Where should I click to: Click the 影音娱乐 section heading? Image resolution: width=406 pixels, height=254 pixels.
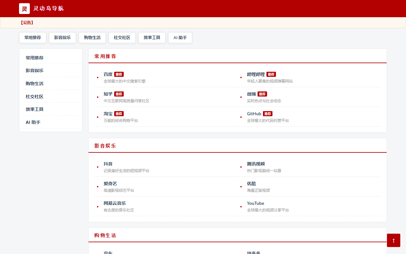(105, 146)
